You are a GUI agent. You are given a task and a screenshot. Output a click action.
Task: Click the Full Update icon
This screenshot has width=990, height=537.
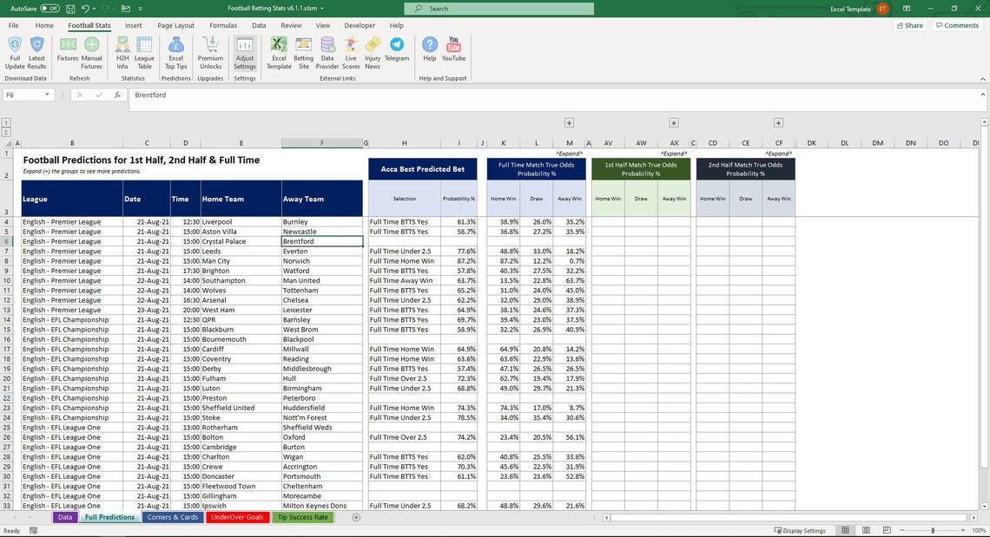tap(14, 54)
